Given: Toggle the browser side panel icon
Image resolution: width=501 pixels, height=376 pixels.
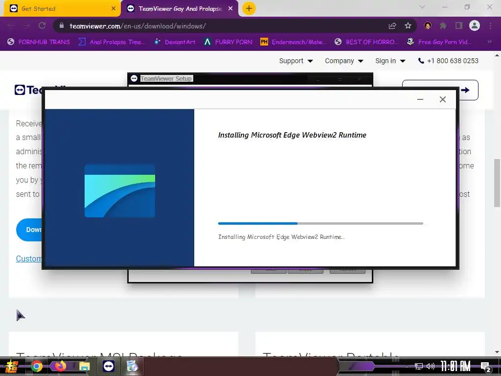Looking at the screenshot, I should (x=459, y=25).
